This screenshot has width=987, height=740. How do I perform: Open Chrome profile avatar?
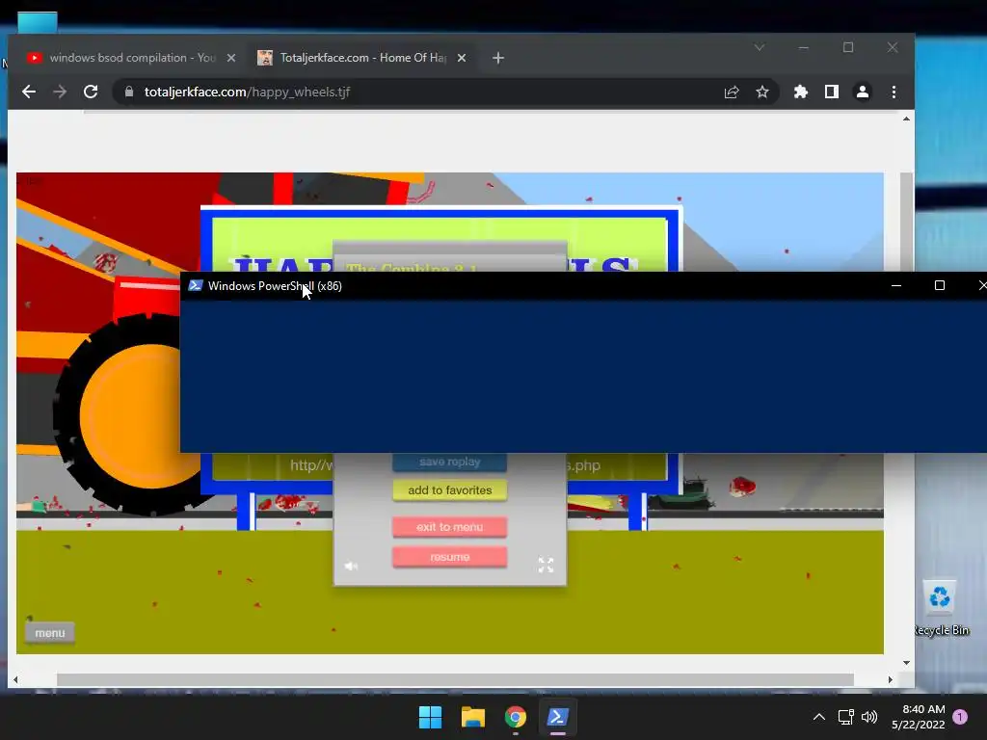tap(863, 92)
